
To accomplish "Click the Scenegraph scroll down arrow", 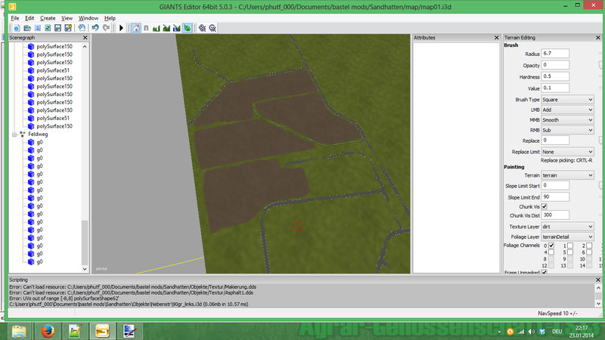I will pyautogui.click(x=85, y=269).
